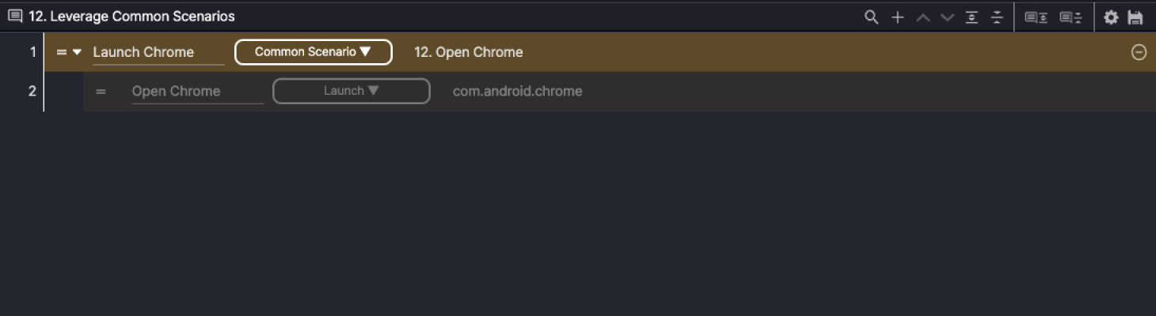Click the remove icon on Launch Chrome row
1156x316 pixels.
coord(1139,52)
